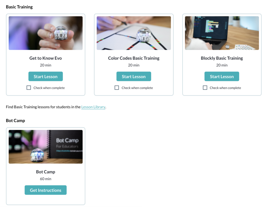This screenshot has height=207, width=263.
Task: Open the Get to Know Evo thumbnail image
Action: (x=46, y=33)
